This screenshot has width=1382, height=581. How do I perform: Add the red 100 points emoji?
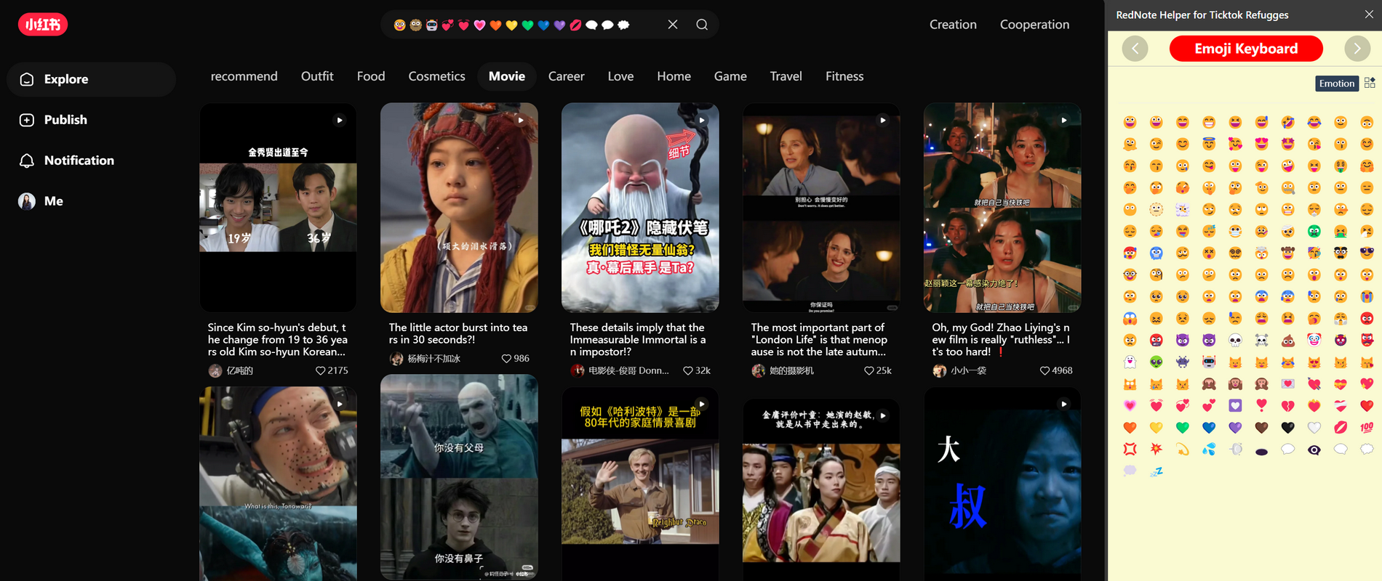tap(1366, 427)
